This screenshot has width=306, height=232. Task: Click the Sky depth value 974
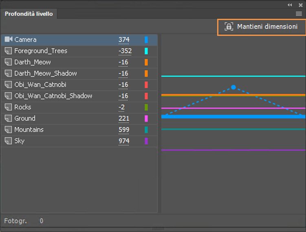(x=124, y=141)
